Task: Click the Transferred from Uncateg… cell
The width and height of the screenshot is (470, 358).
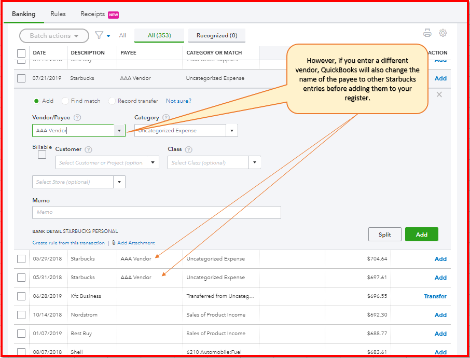Action: (x=220, y=296)
